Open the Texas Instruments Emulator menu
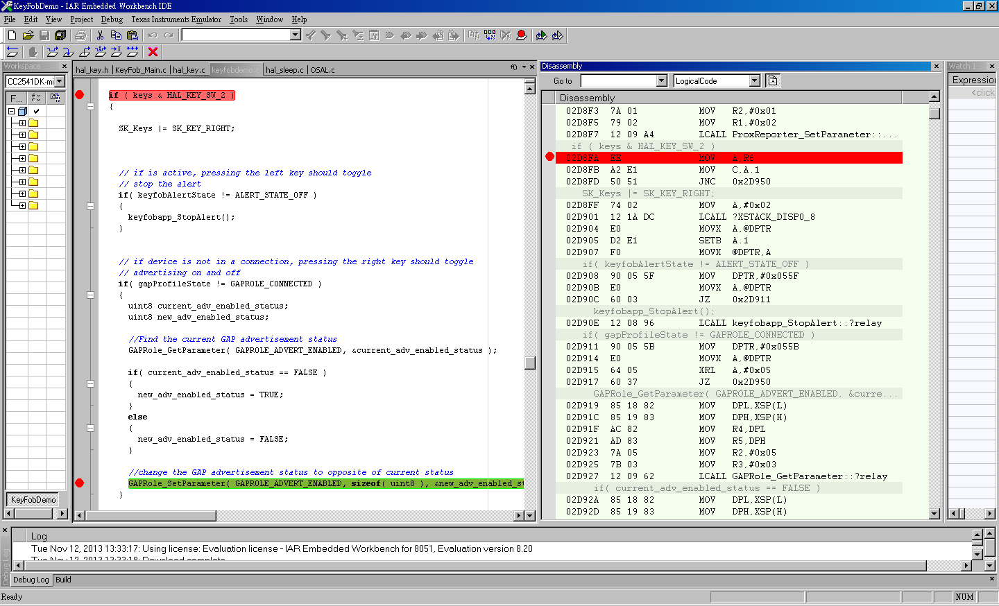This screenshot has height=606, width=999. (176, 19)
